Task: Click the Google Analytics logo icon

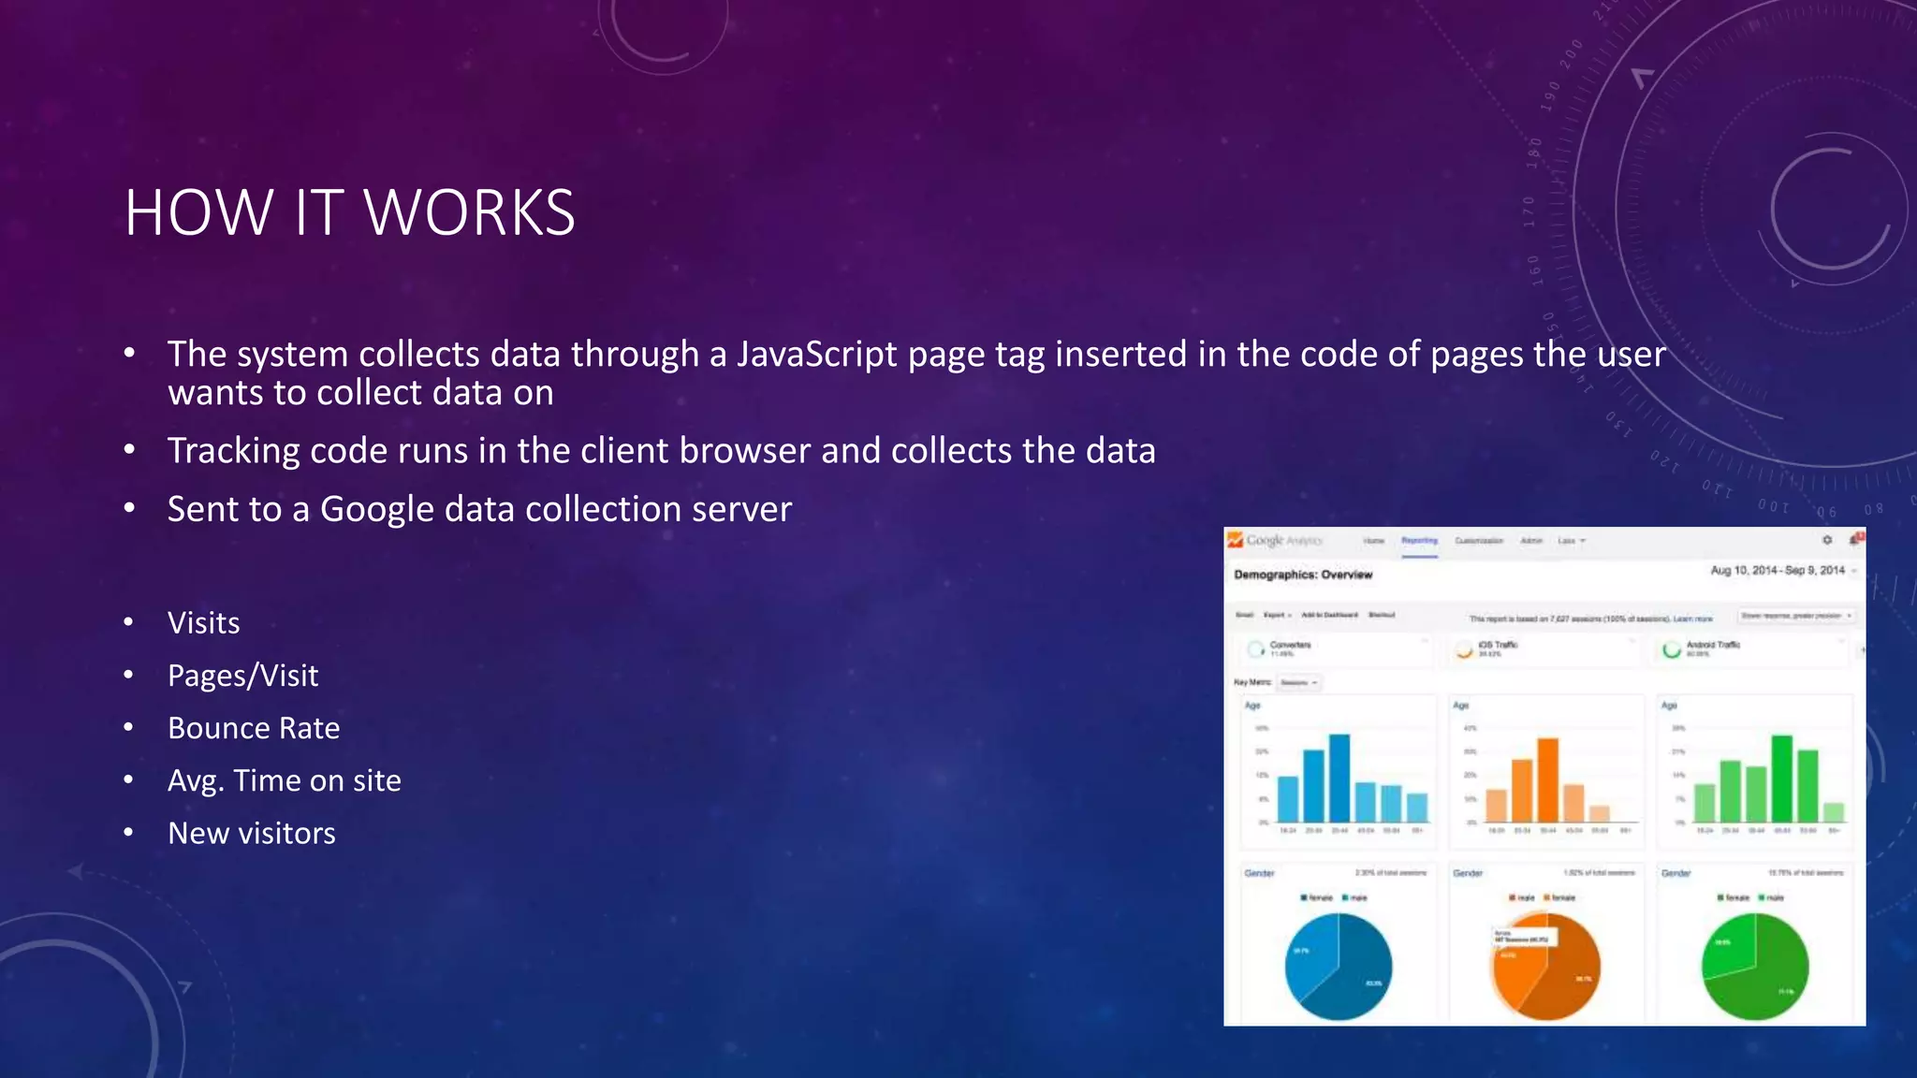Action: (1236, 540)
